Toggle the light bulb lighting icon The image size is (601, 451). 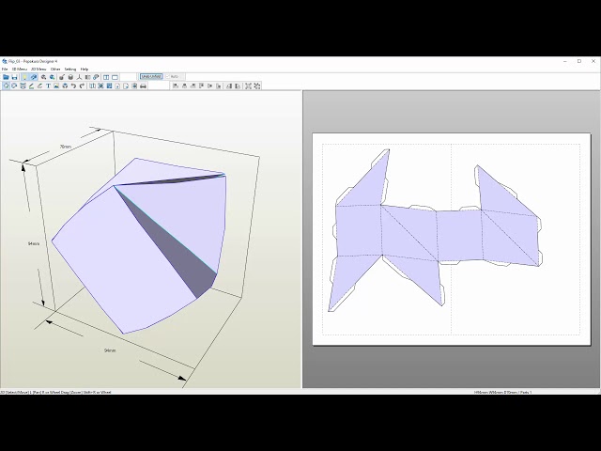(x=25, y=77)
